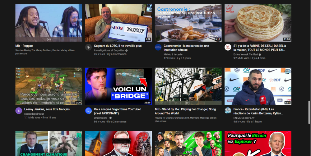311x156 pixels.
Task: Open the bearded man with censored eyes thumbnail
Action: pyautogui.click(x=118, y=144)
